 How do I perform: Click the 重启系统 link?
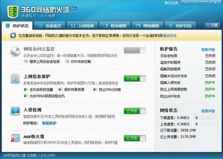click(170, 36)
